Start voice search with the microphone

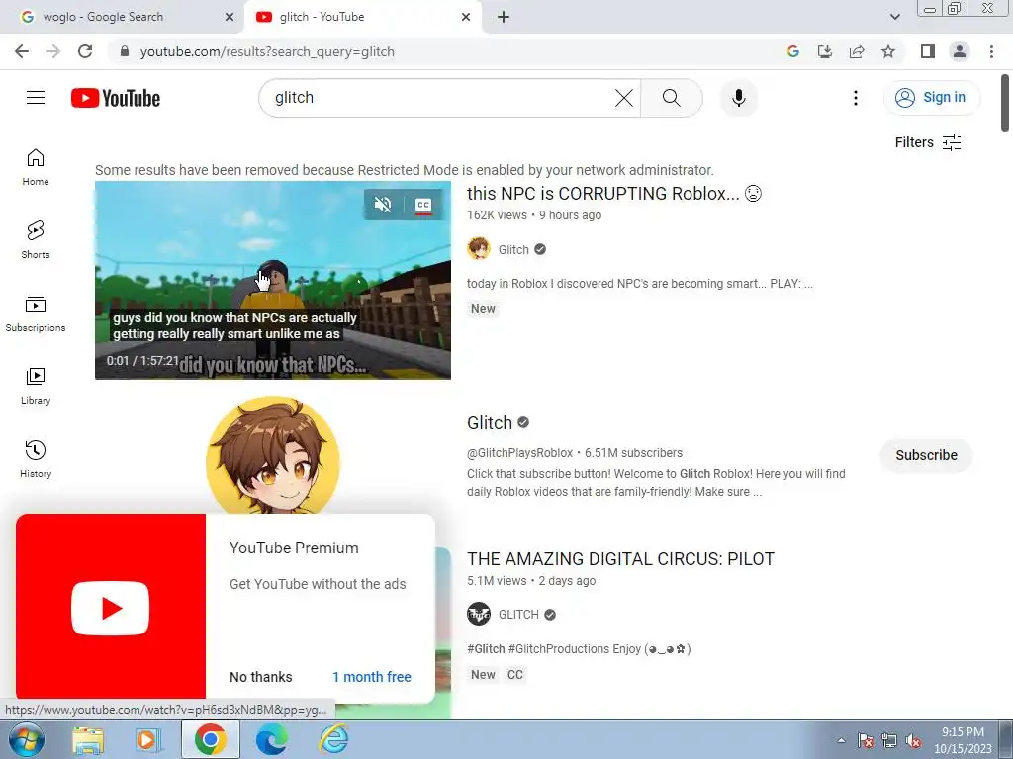pos(738,98)
